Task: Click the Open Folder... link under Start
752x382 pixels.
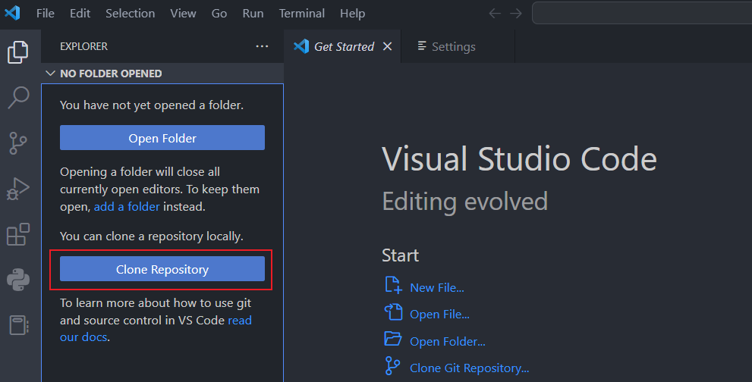Action: (x=448, y=341)
